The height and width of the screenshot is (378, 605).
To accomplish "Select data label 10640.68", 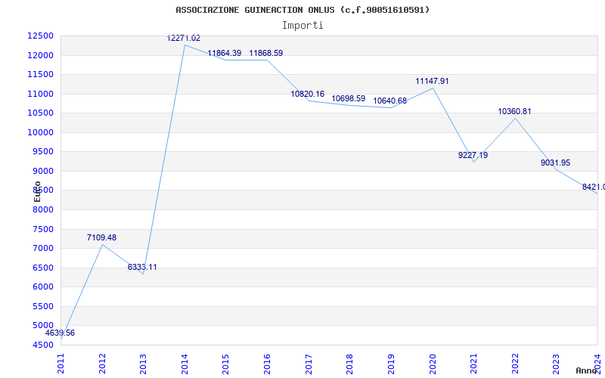I will click(389, 101).
